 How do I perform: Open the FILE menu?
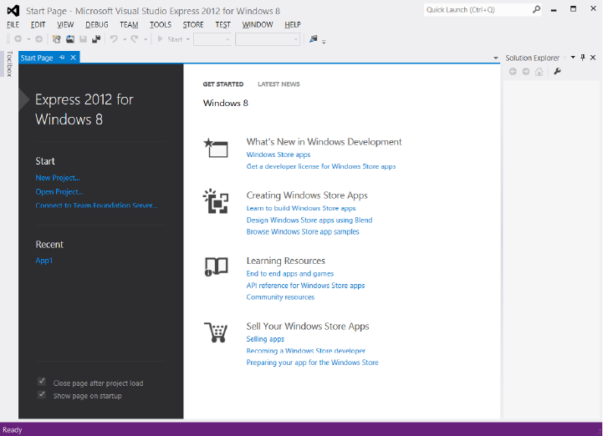point(13,24)
